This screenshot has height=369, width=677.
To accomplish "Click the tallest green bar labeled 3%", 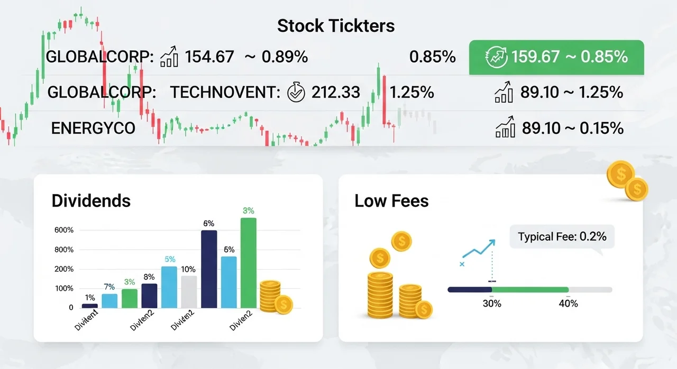I will tap(249, 263).
